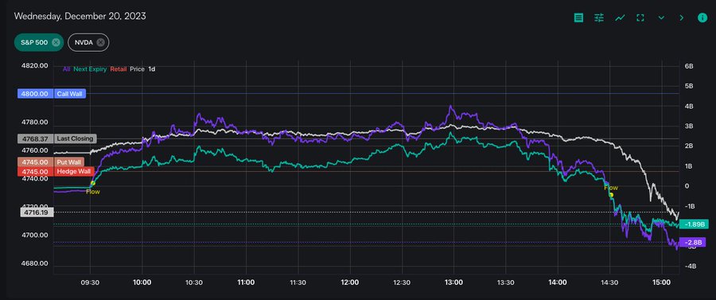The image size is (716, 300).
Task: Click the -1.89B Next Expiry value tag
Action: point(694,224)
